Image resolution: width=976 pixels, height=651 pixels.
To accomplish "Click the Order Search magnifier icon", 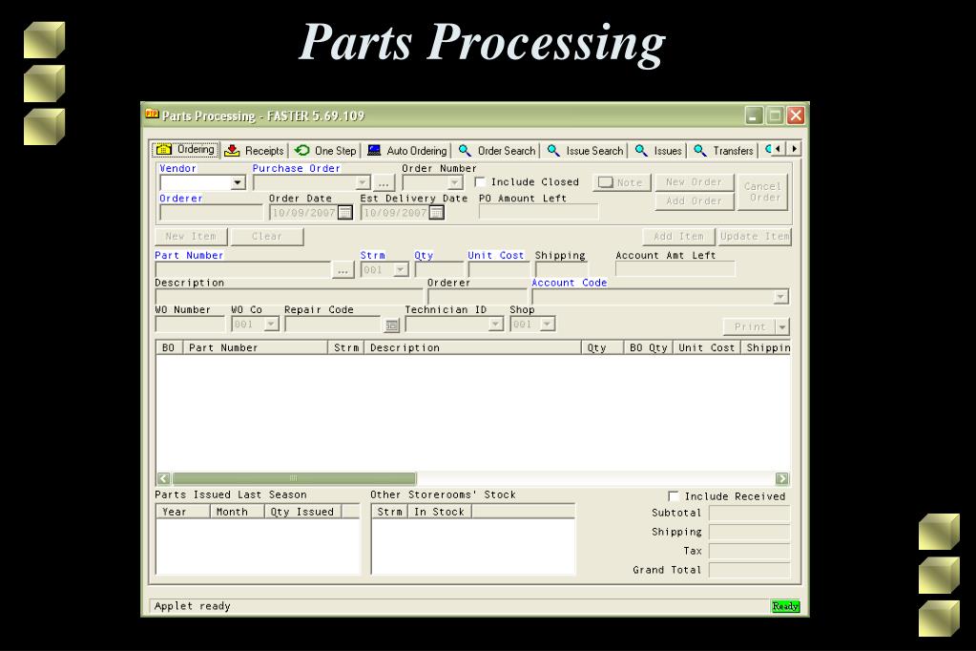I will point(465,150).
